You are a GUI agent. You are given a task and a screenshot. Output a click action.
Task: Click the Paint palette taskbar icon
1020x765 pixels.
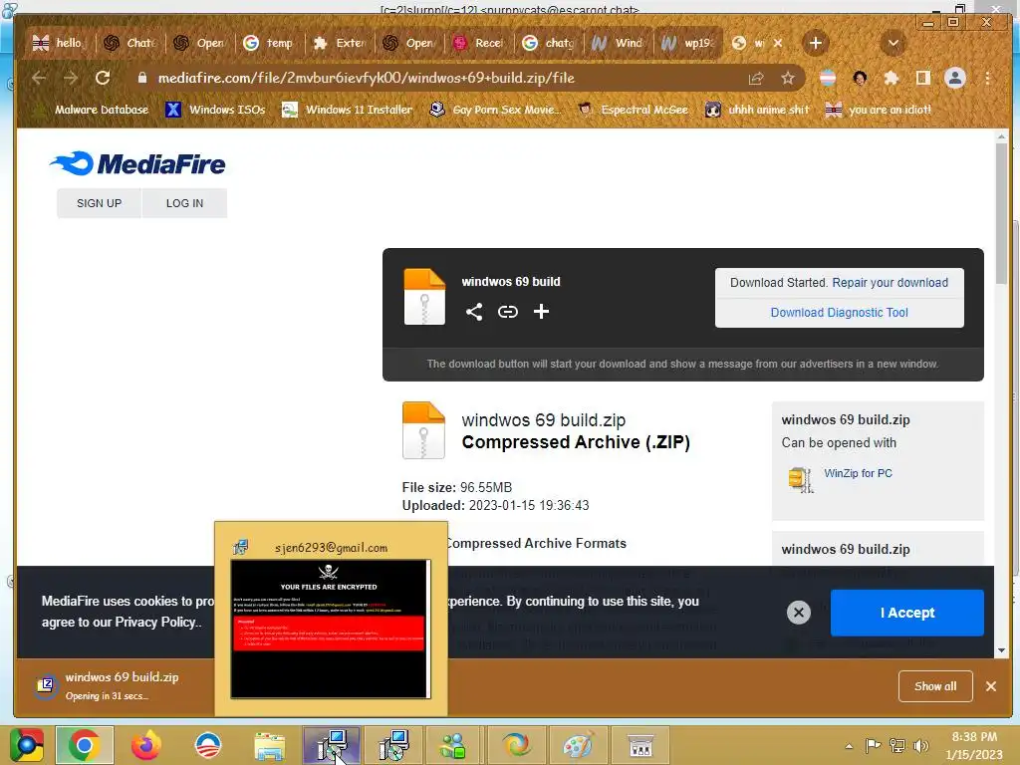click(577, 745)
